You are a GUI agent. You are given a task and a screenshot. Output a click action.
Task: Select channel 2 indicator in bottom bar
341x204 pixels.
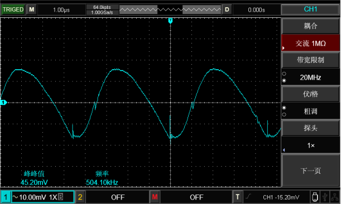[80, 197]
